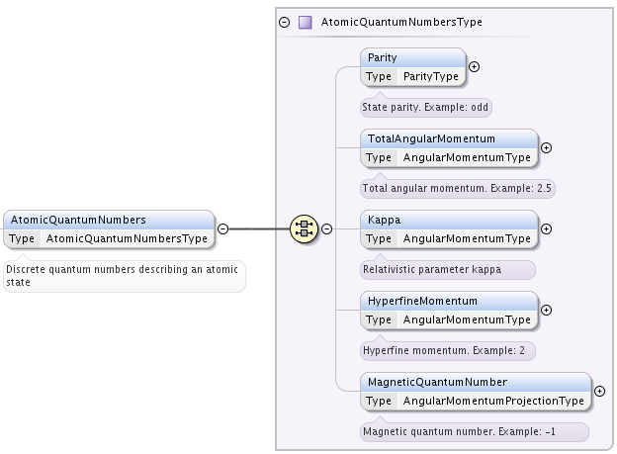Screen dimensions: 617x454
Task: Click the AtomicQuantumNumbersType title label
Action: (401, 22)
